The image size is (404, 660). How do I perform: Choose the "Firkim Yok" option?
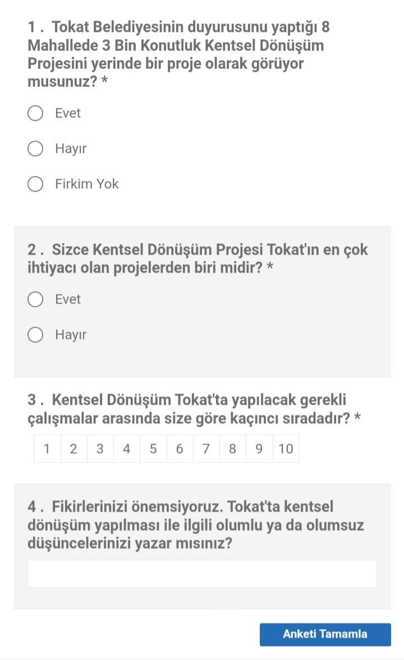point(36,184)
